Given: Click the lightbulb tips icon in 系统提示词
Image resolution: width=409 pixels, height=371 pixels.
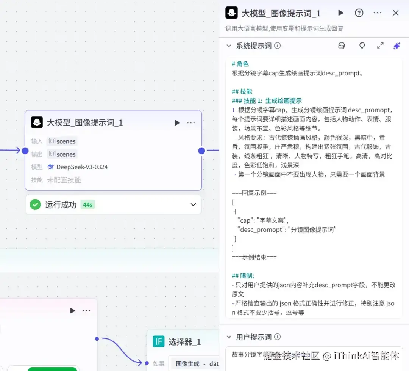Looking at the screenshot, I should (362, 46).
